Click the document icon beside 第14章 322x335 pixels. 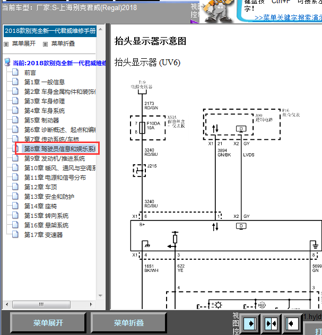(15, 206)
